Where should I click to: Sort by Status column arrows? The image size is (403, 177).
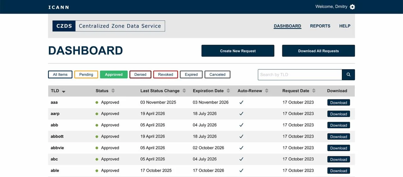(x=113, y=91)
